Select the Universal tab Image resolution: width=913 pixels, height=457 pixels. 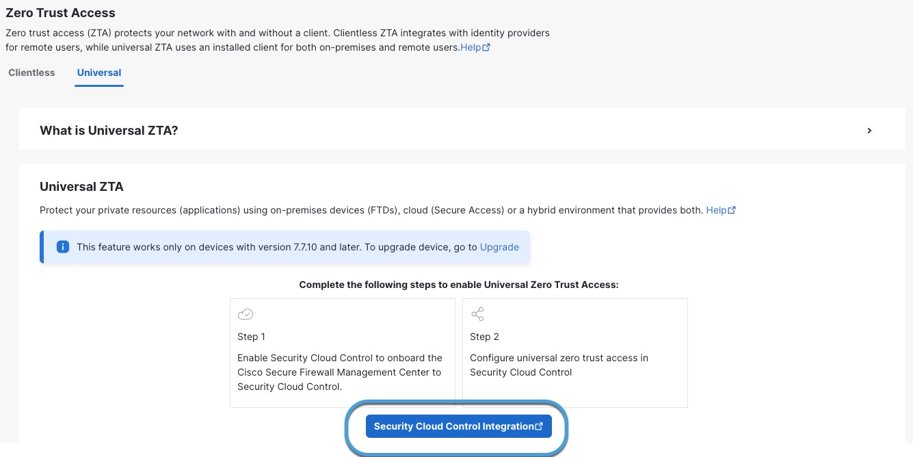pos(99,73)
